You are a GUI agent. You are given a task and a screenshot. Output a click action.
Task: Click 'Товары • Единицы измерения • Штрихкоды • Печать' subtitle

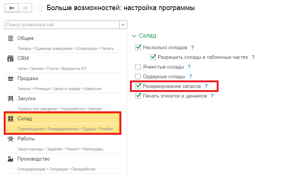66,48
